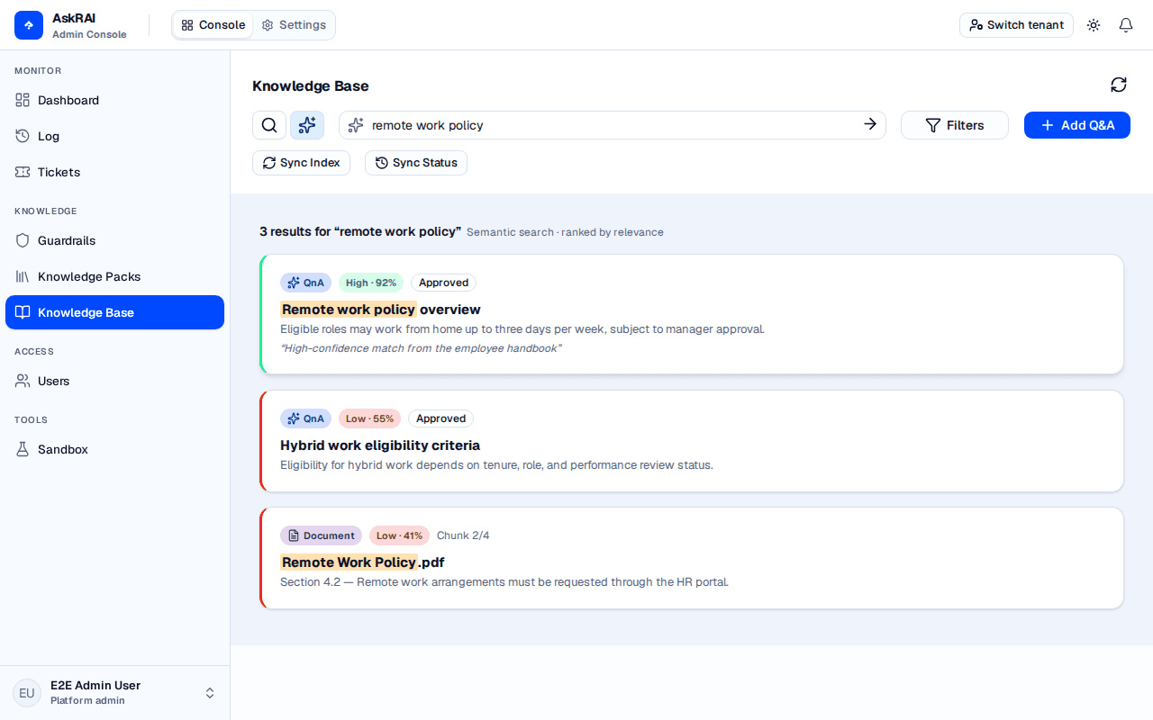The width and height of the screenshot is (1153, 720).
Task: Click the AskRAI logo icon
Action: [x=29, y=25]
